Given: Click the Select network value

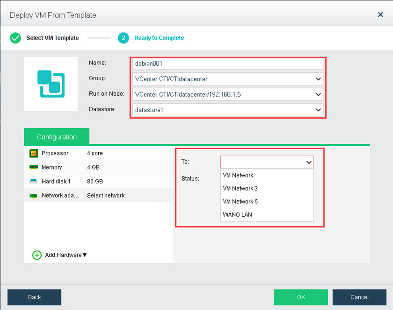Looking at the screenshot, I should tap(106, 195).
